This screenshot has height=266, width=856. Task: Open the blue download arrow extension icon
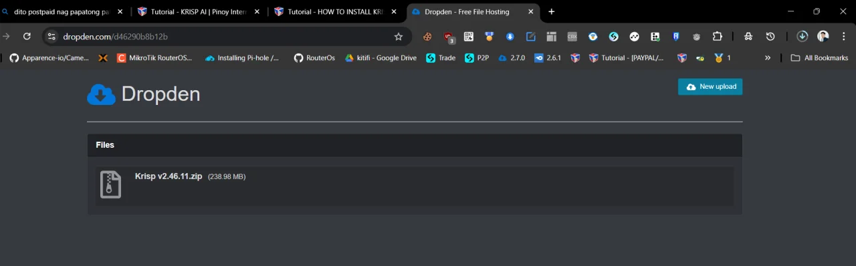click(510, 37)
